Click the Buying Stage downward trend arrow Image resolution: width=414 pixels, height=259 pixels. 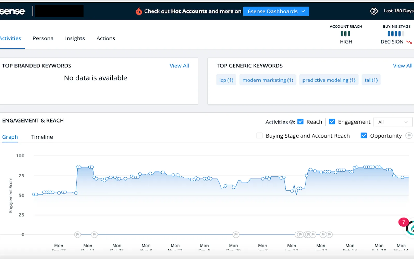click(409, 42)
